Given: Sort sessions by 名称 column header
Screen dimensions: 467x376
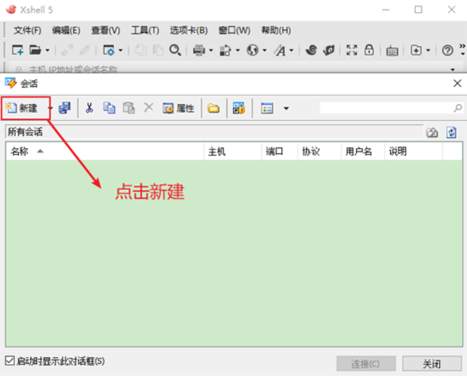Looking at the screenshot, I should point(102,152).
